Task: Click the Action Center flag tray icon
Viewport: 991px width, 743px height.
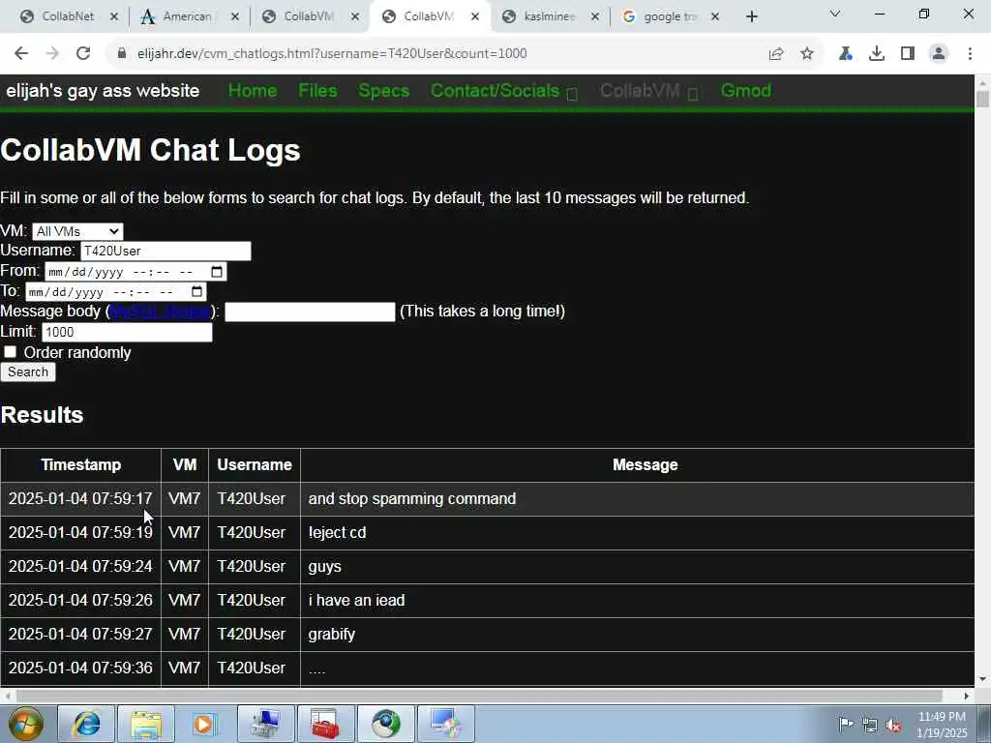Action: [846, 724]
